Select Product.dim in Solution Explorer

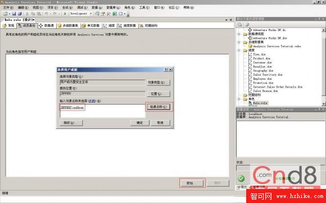(x=261, y=58)
